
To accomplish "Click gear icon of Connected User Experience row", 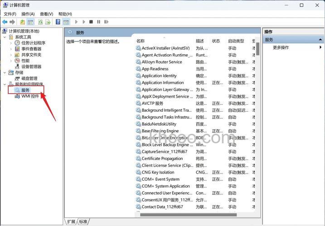I will tap(138, 193).
